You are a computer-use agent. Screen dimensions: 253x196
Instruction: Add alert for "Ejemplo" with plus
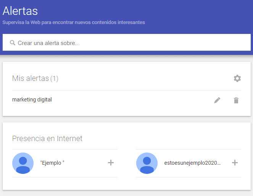point(111,163)
